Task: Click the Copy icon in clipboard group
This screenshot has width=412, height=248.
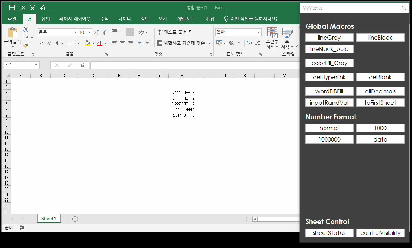Action: (25, 38)
